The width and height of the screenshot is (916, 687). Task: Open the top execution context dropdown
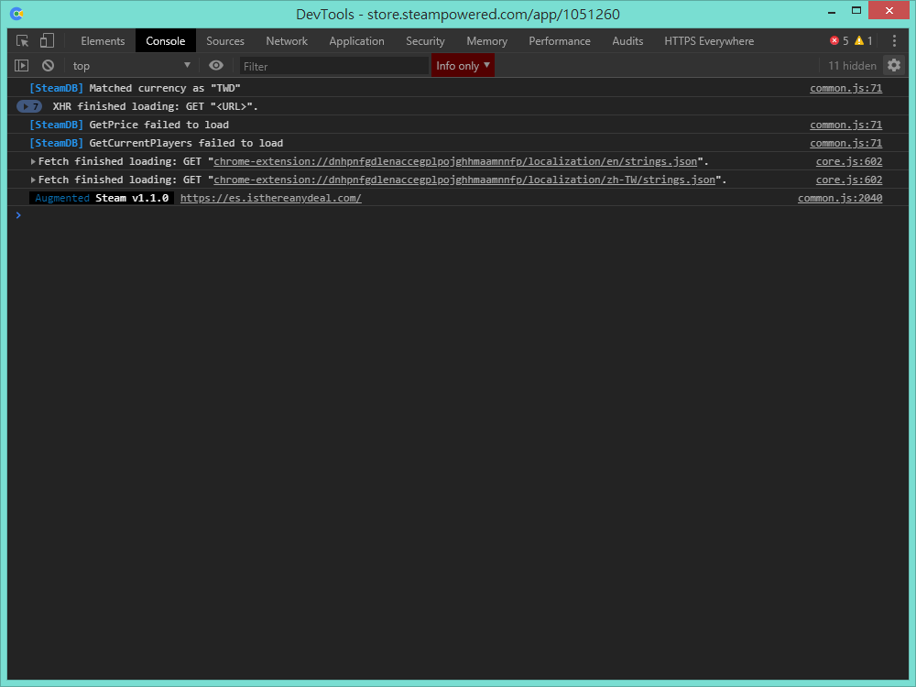tap(131, 65)
